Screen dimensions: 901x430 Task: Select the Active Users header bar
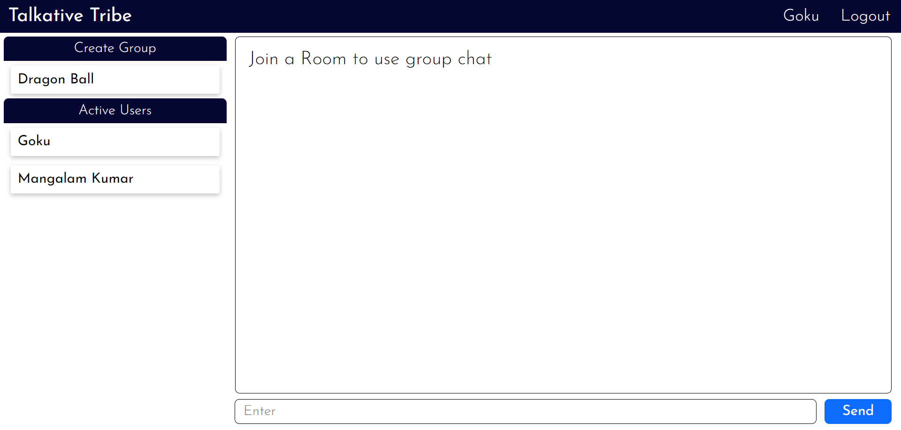[115, 111]
